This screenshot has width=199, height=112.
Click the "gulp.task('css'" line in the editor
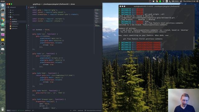tap(45, 34)
